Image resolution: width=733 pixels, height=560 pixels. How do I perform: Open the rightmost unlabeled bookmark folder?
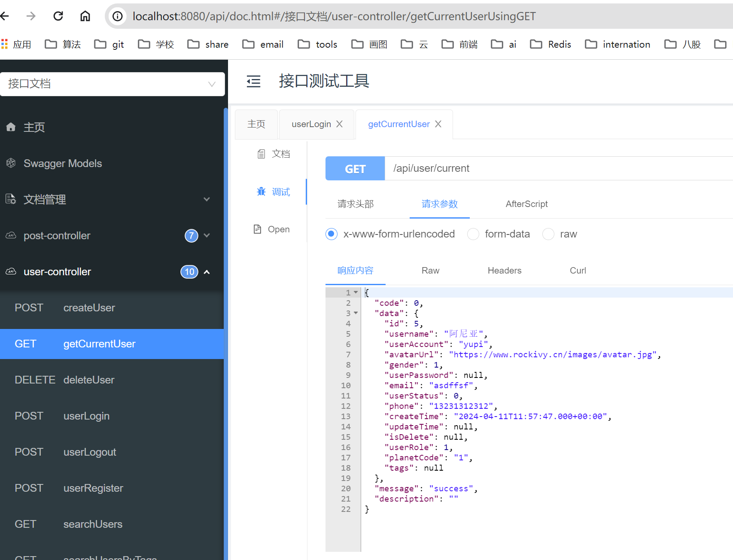coord(720,44)
